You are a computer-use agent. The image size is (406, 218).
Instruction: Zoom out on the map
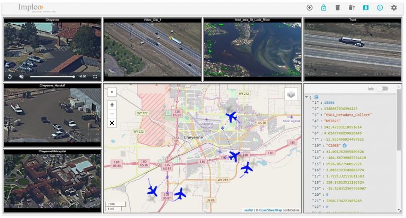112,114
